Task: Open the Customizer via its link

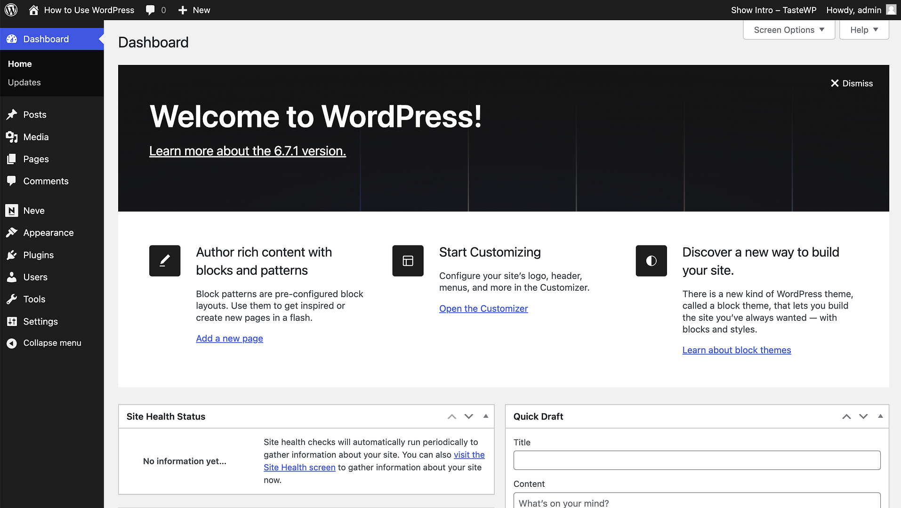Action: tap(483, 309)
